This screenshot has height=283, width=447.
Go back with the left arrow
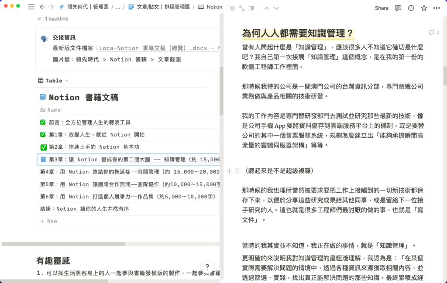point(42,7)
